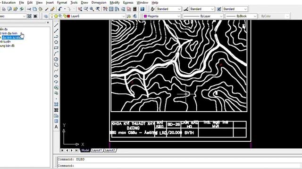Click into the Command line input

(x=179, y=166)
